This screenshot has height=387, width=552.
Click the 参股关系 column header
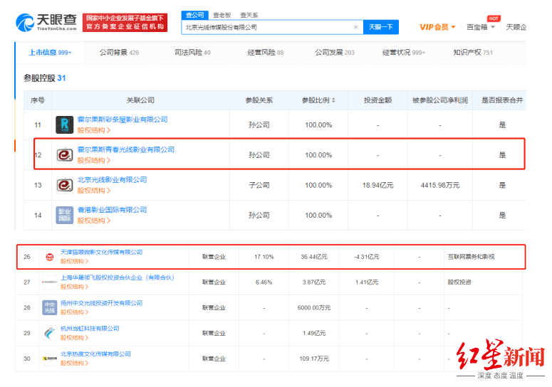click(259, 100)
